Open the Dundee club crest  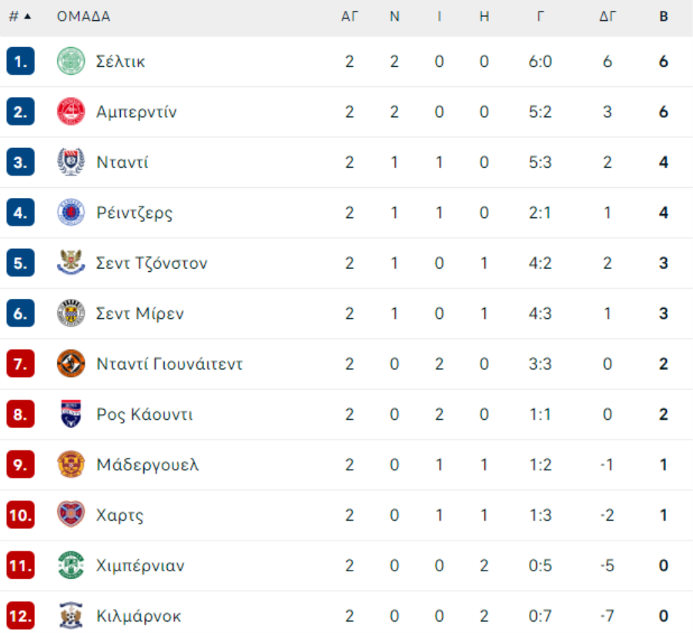point(71,162)
